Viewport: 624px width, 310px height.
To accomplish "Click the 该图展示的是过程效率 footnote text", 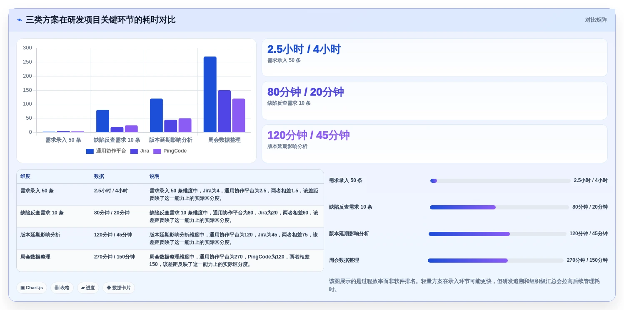I will [x=464, y=285].
